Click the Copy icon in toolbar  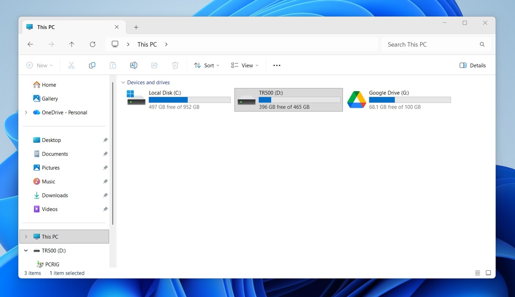click(92, 65)
